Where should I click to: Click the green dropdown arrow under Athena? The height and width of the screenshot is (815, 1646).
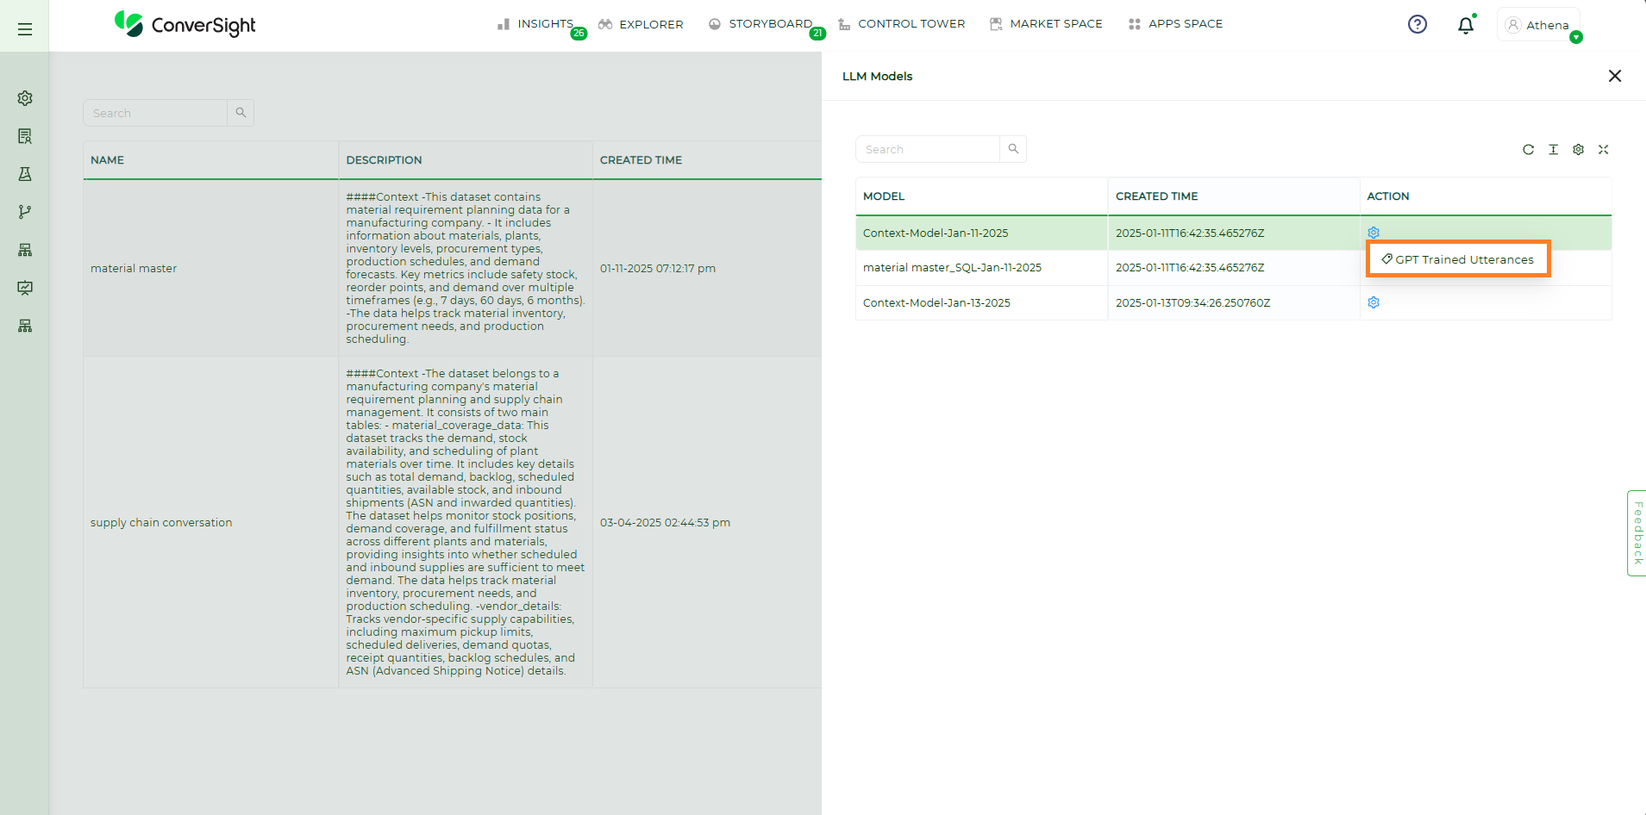[1576, 37]
